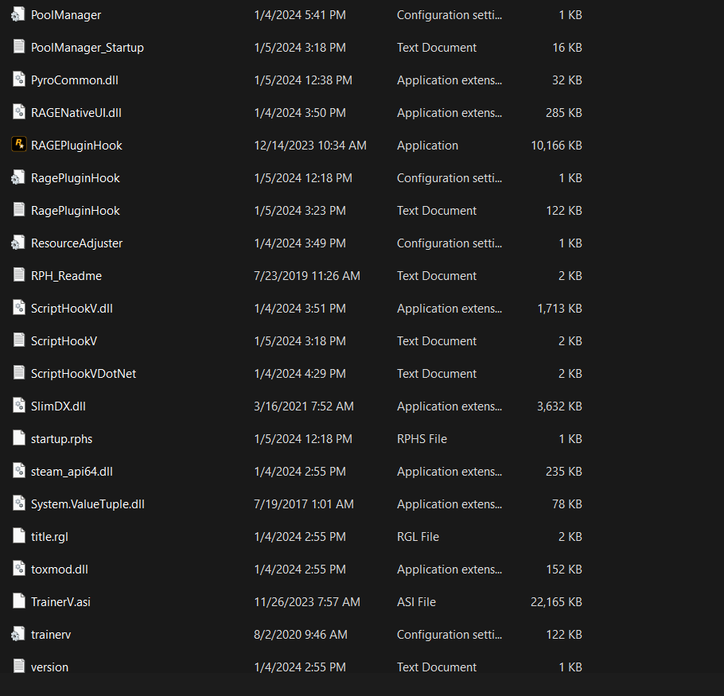
Task: Select the TrainerV.asi file icon
Action: click(18, 601)
